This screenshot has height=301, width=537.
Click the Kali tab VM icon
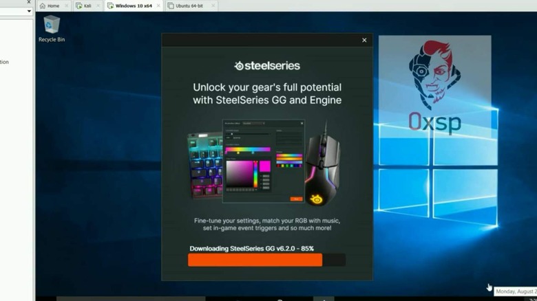click(79, 5)
